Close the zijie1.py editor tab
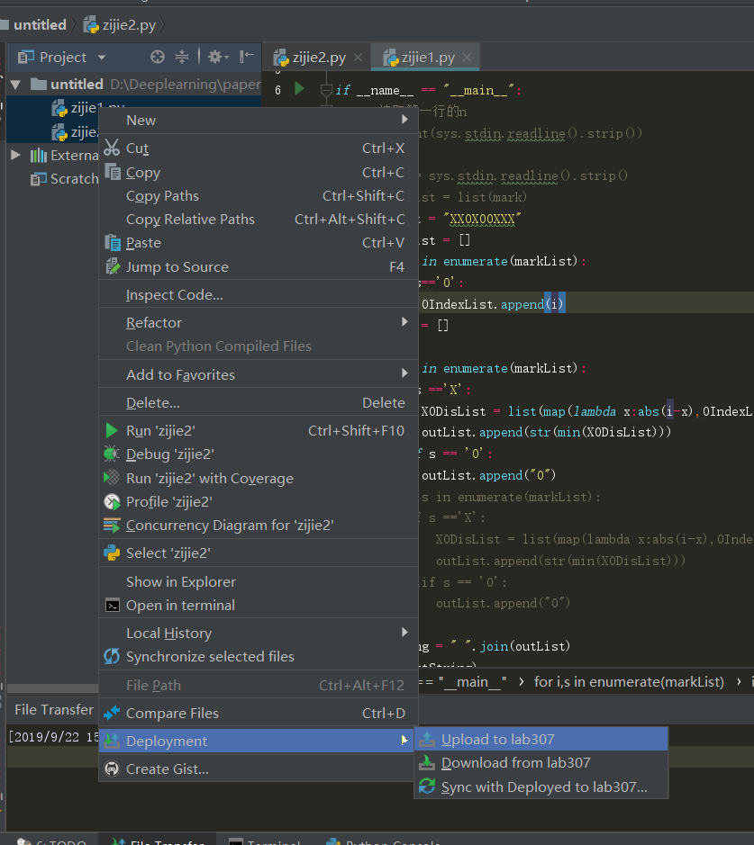The image size is (754, 845). tap(467, 57)
